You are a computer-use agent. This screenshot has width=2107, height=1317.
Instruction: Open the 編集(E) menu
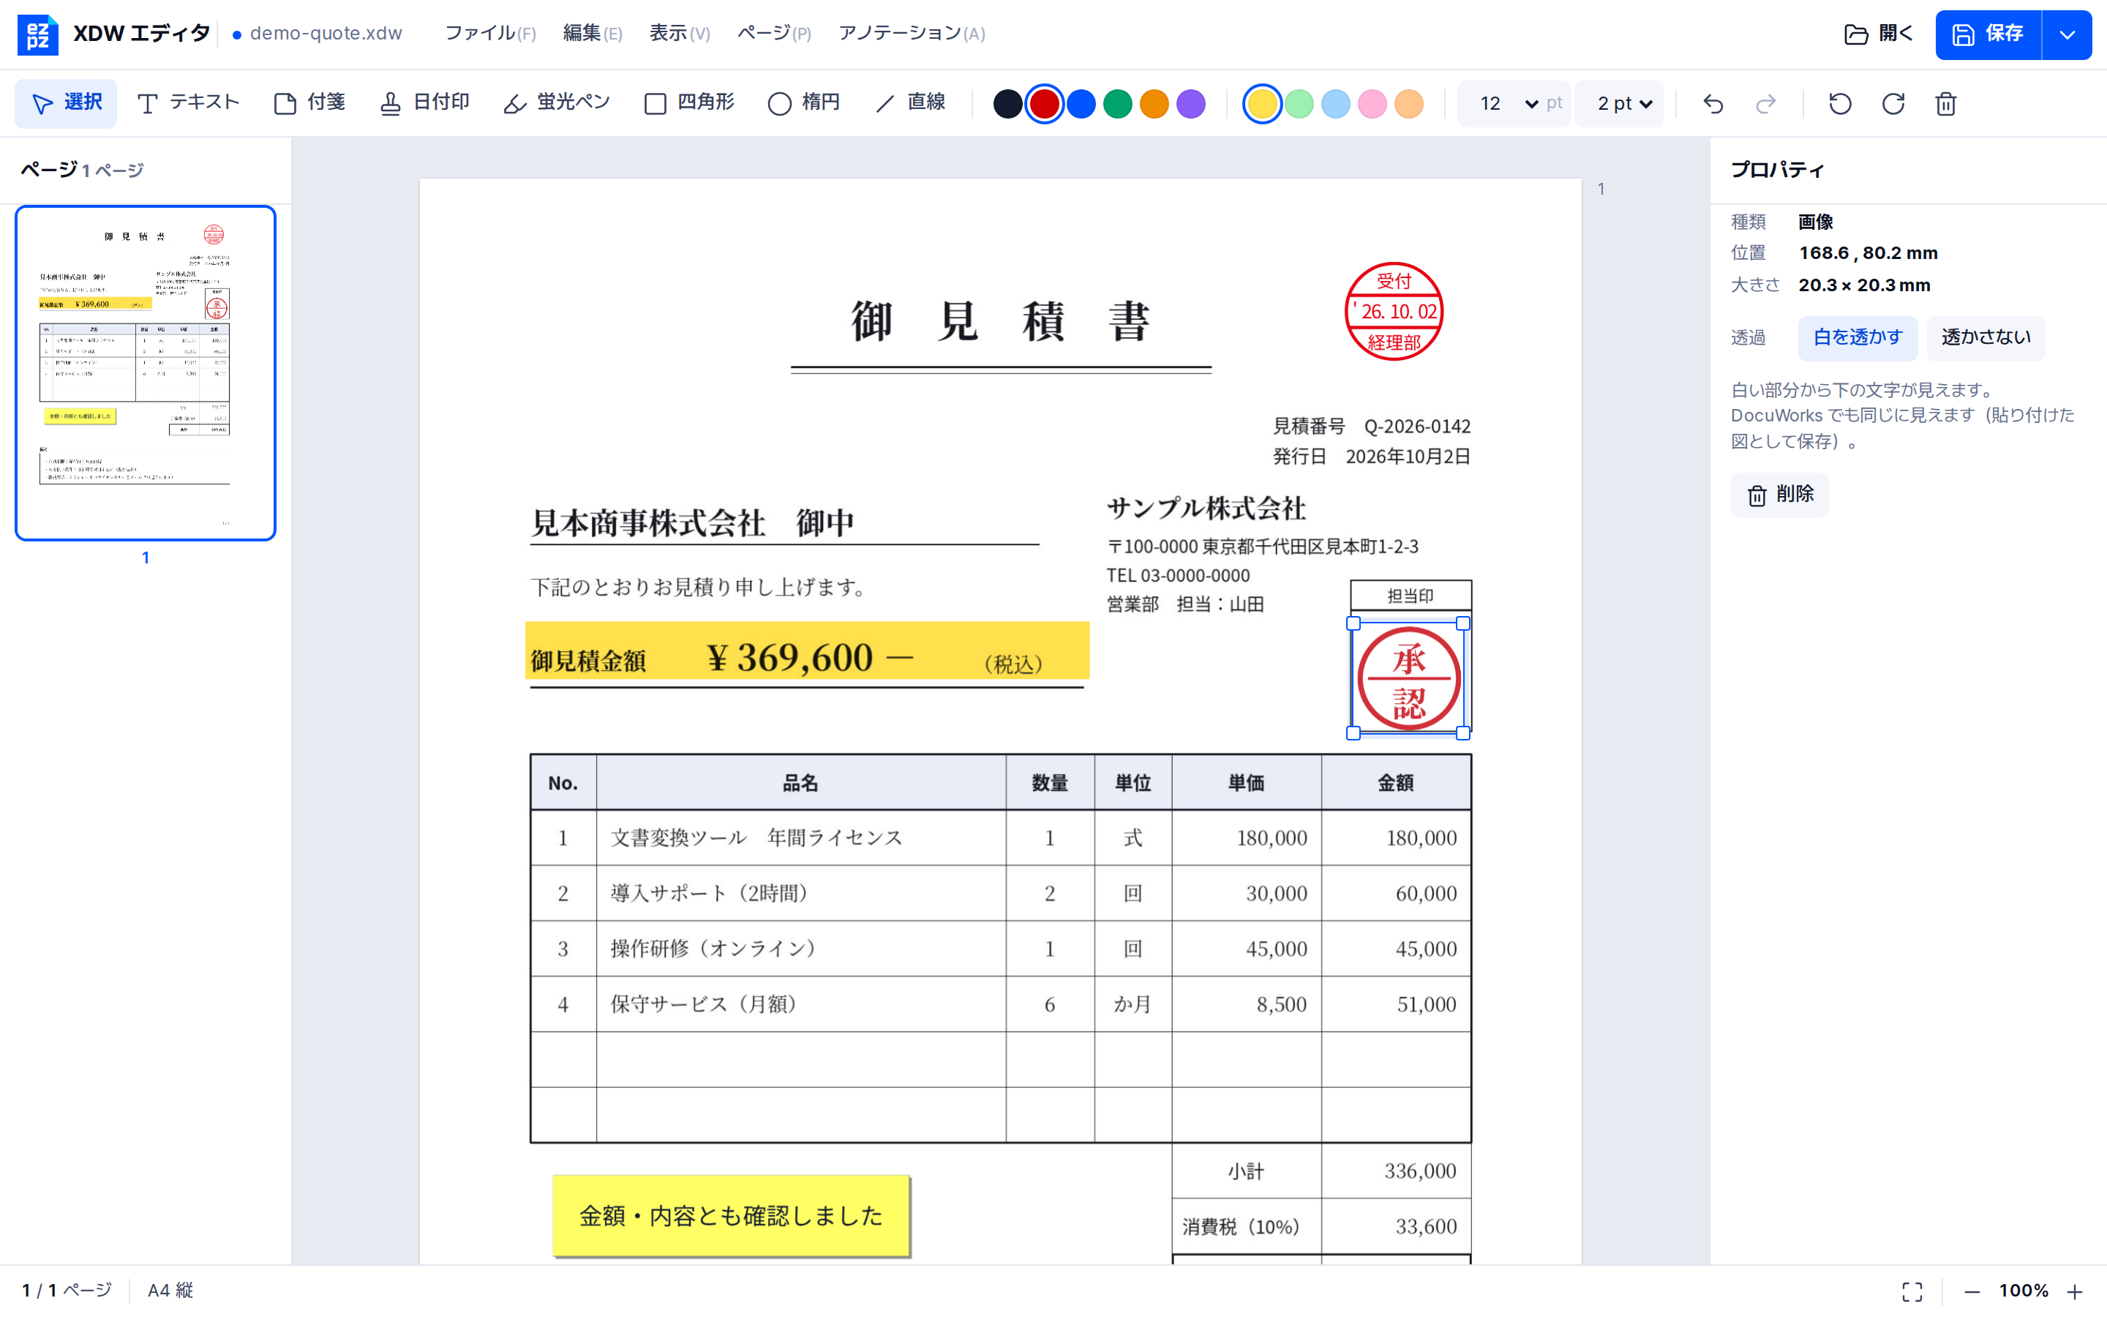[592, 34]
